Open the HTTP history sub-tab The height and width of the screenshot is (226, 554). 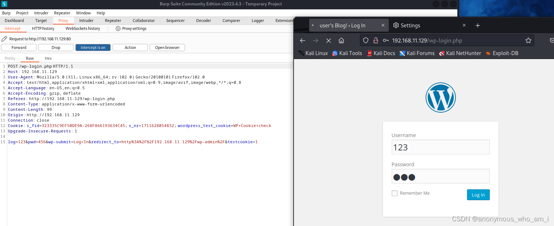click(x=43, y=28)
